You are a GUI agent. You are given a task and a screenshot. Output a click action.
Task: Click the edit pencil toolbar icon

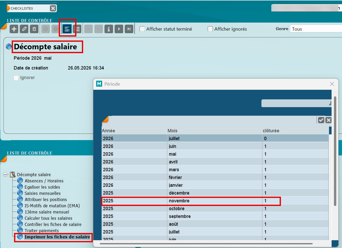[x=24, y=29]
